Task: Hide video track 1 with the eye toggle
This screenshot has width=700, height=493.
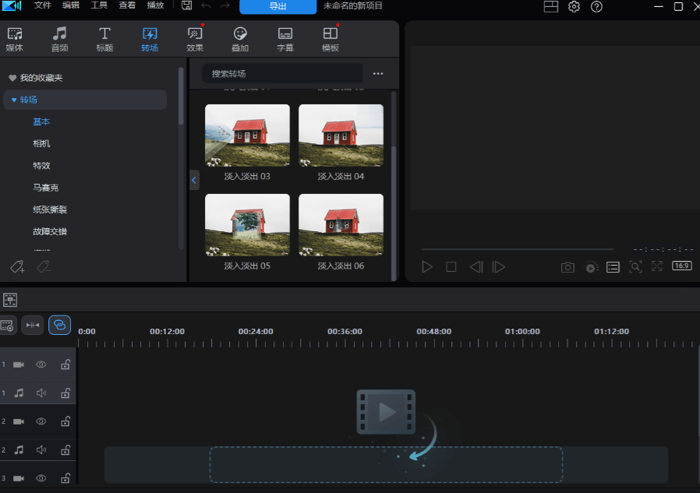Action: pos(41,364)
